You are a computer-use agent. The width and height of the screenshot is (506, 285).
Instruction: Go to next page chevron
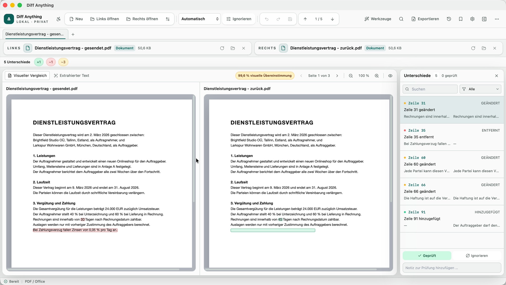[337, 76]
